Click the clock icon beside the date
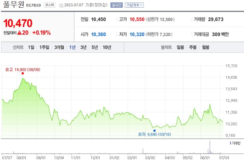 [61, 5]
